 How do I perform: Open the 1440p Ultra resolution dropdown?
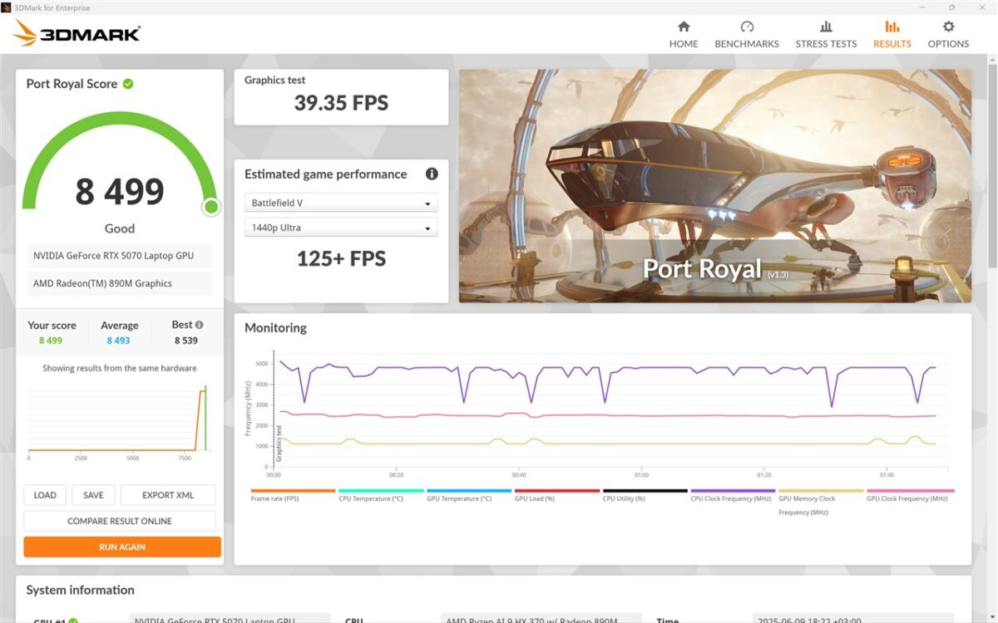(341, 228)
